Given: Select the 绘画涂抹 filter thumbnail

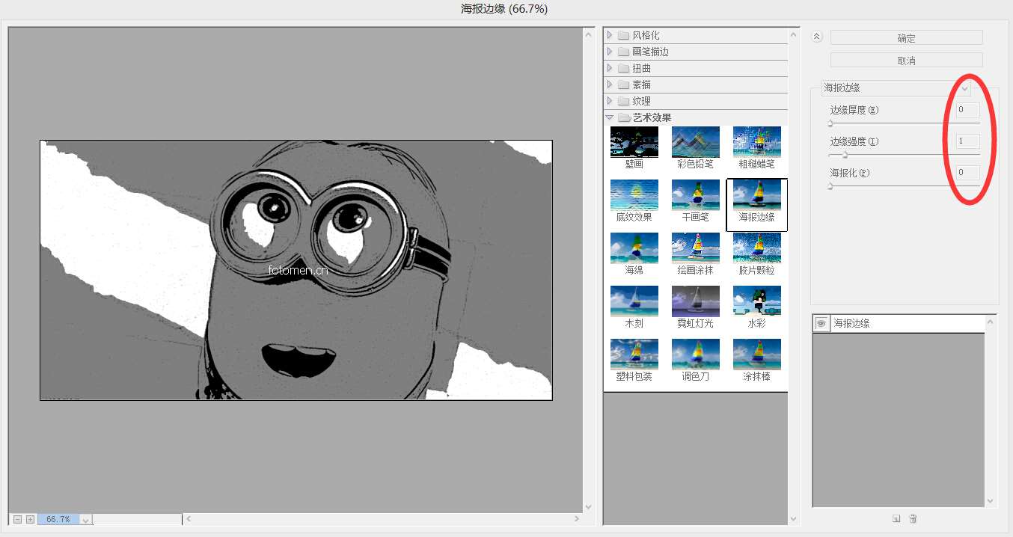Looking at the screenshot, I should point(696,248).
